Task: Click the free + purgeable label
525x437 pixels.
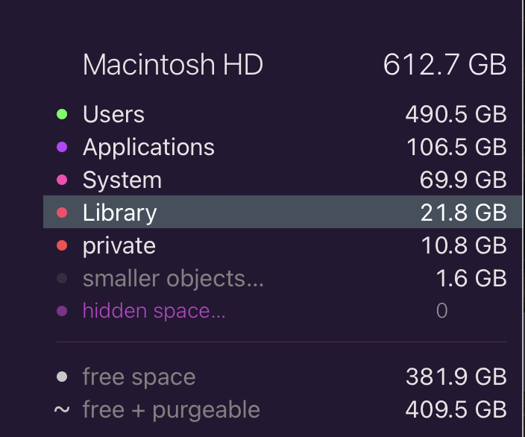Action: click(171, 410)
